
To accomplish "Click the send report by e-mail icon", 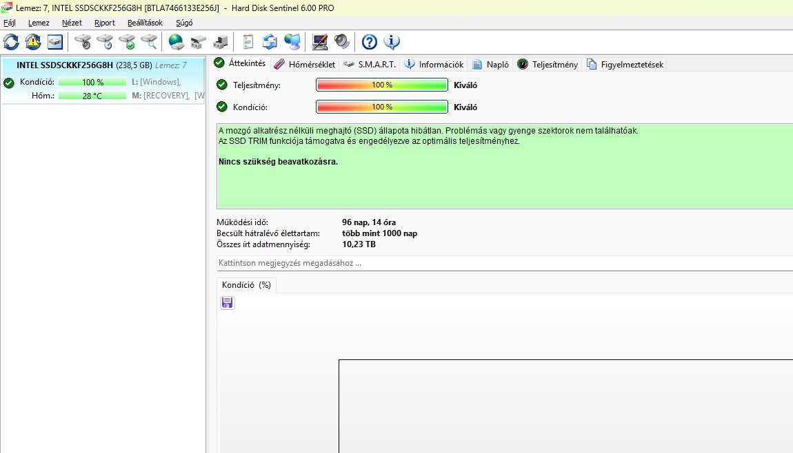I will 270,42.
